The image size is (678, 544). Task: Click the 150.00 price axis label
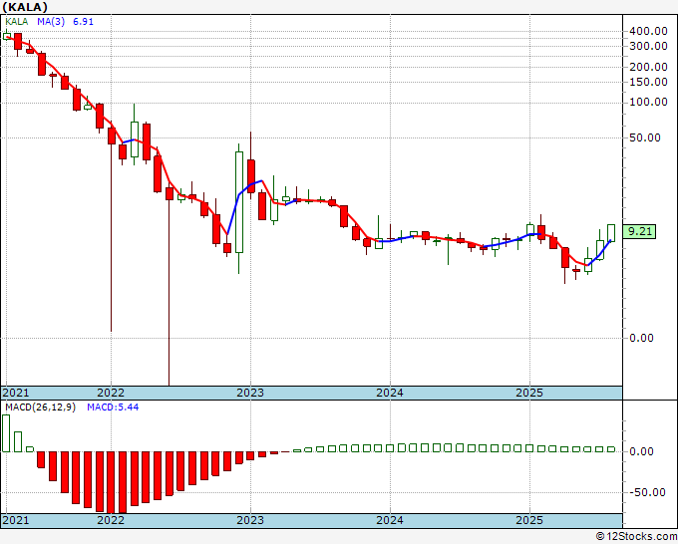[648, 82]
